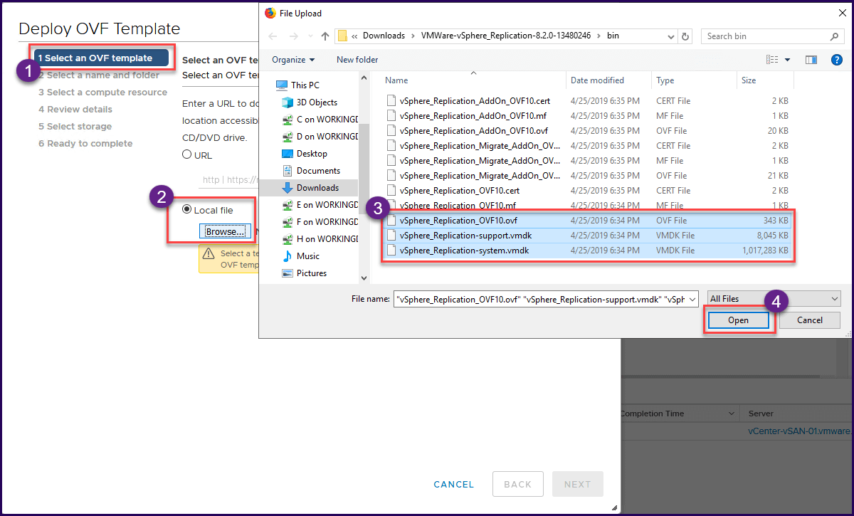Select E on WORKINGD network drive

click(x=319, y=205)
